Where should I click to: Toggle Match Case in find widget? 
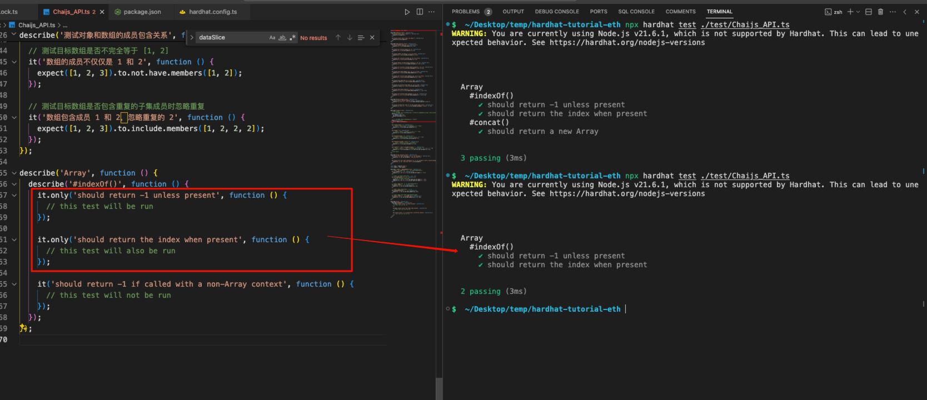click(272, 38)
